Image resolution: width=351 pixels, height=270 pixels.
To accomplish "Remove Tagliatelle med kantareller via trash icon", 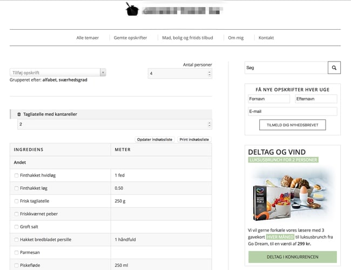I will (x=19, y=114).
